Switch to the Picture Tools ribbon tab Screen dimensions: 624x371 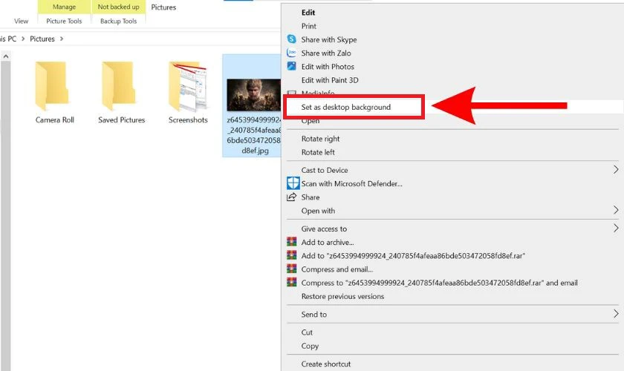(x=64, y=21)
